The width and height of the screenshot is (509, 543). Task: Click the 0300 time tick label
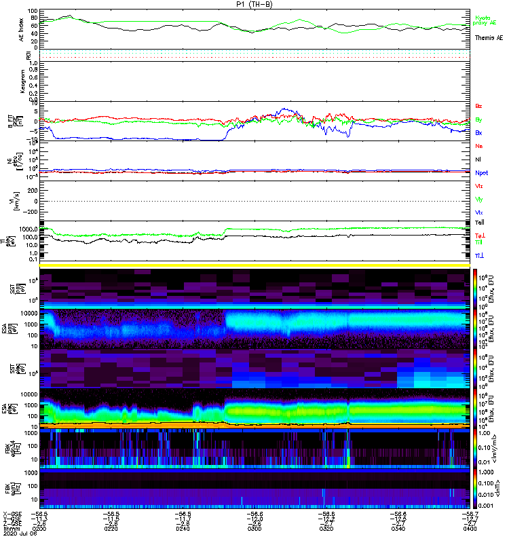click(254, 529)
